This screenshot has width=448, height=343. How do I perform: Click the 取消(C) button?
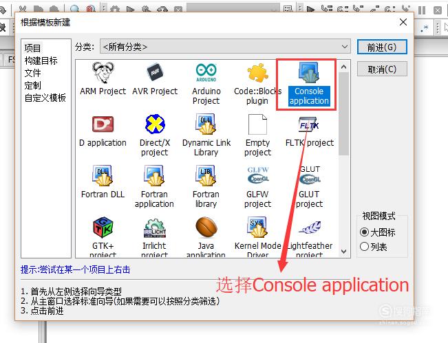[x=382, y=69]
